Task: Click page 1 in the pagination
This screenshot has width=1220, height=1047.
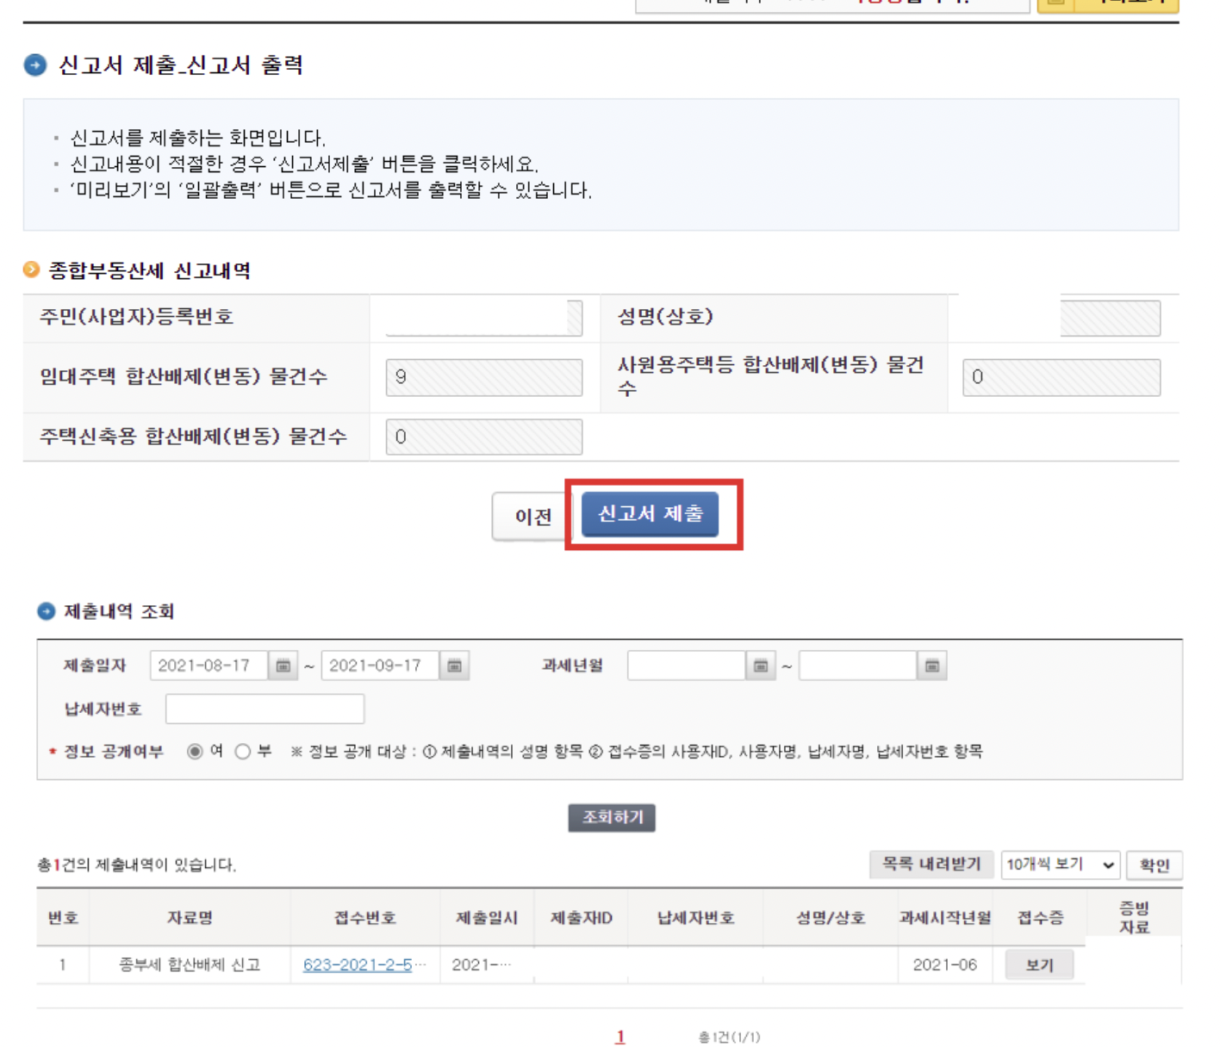Action: tap(619, 1037)
